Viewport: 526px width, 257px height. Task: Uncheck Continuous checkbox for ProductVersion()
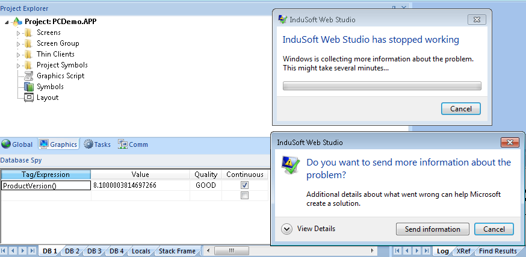[244, 185]
